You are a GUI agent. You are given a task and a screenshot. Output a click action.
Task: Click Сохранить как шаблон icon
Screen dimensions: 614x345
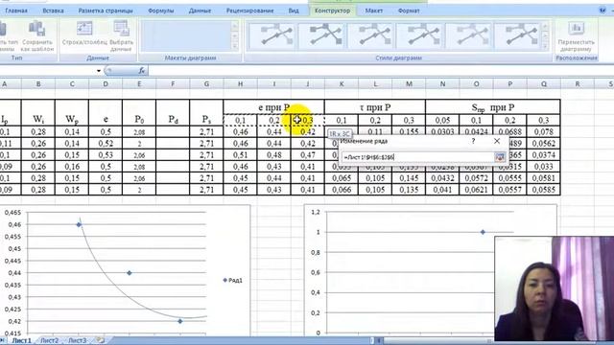pyautogui.click(x=36, y=36)
